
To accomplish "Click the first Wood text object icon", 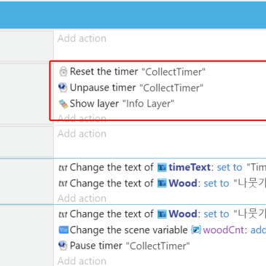I will (162, 184).
